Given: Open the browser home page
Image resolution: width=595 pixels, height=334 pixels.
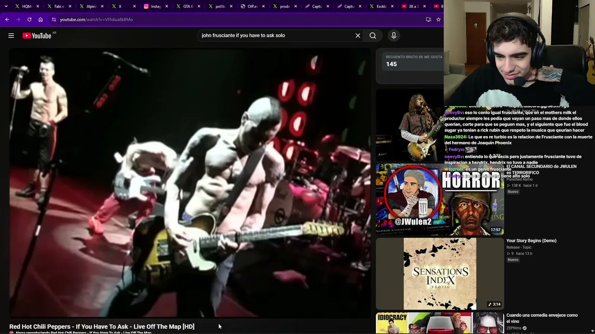Looking at the screenshot, I should (40, 19).
